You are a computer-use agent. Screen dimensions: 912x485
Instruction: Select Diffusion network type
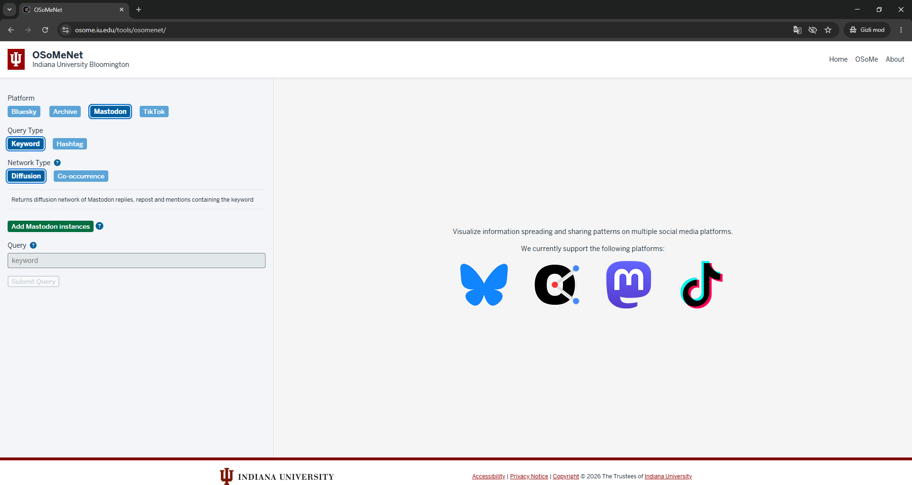point(26,176)
